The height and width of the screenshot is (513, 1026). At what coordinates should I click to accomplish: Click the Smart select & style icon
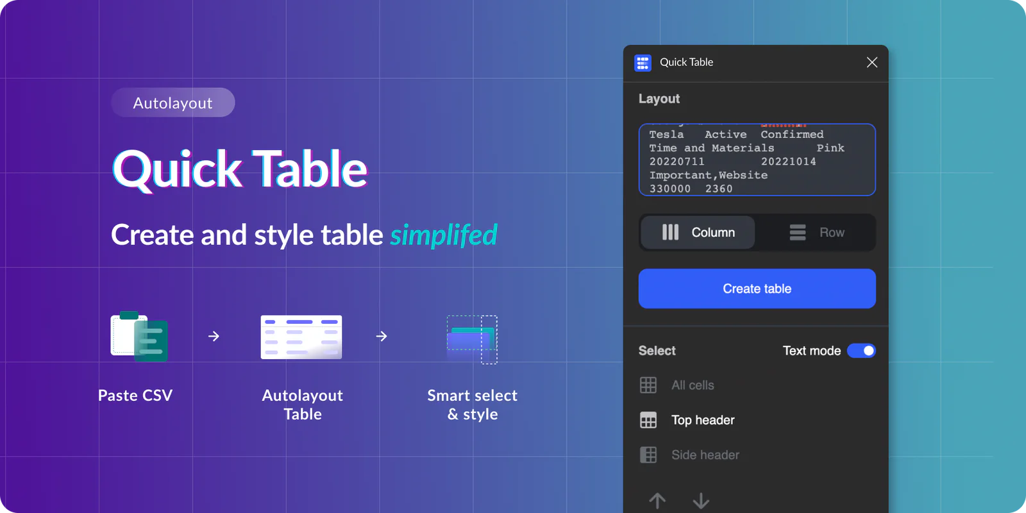click(x=472, y=339)
